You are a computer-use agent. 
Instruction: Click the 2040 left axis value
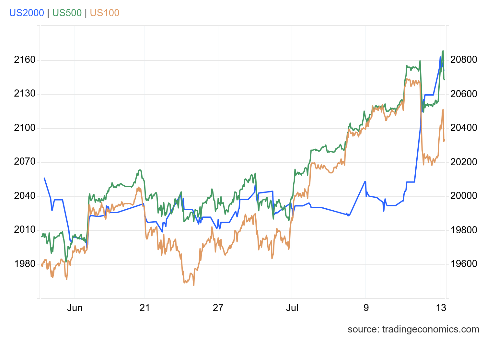(x=25, y=196)
